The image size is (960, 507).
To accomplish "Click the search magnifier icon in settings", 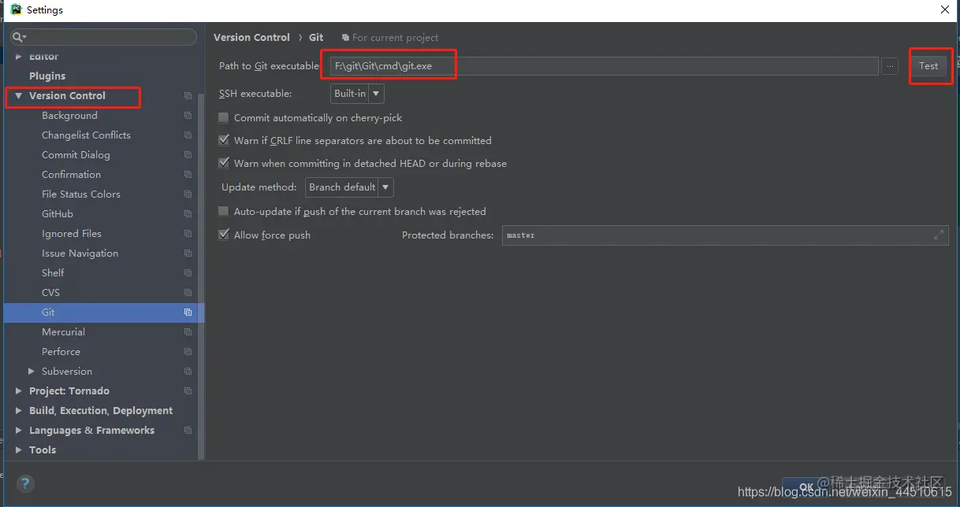I will 19,37.
